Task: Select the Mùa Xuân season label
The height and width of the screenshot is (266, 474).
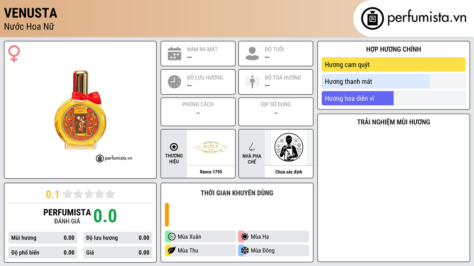Action: click(189, 237)
